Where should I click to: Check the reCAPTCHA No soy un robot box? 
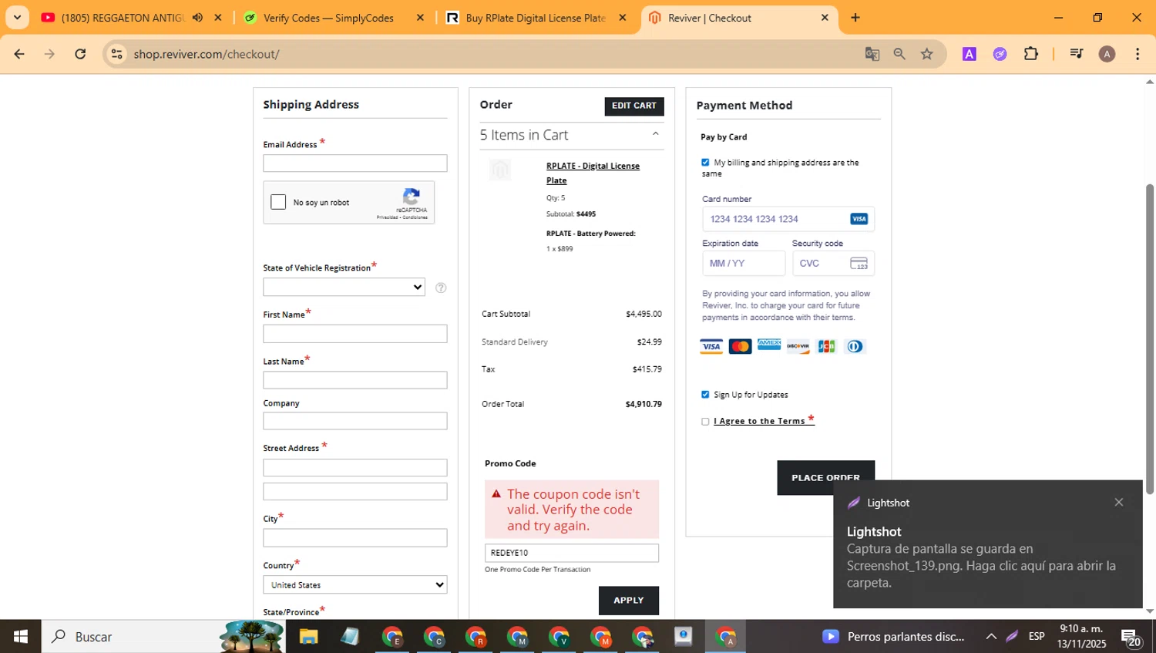(x=278, y=202)
